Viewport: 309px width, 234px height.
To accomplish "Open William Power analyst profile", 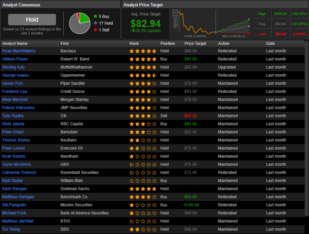I will pyautogui.click(x=15, y=59).
